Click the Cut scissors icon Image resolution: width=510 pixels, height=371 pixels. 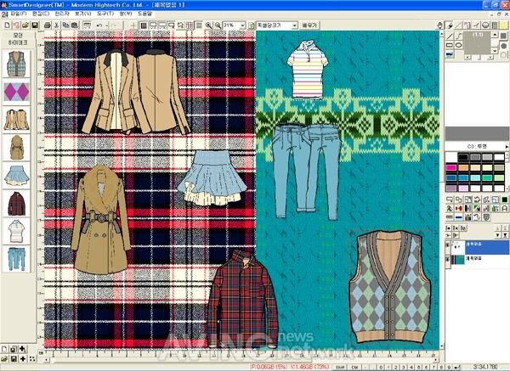[57, 25]
